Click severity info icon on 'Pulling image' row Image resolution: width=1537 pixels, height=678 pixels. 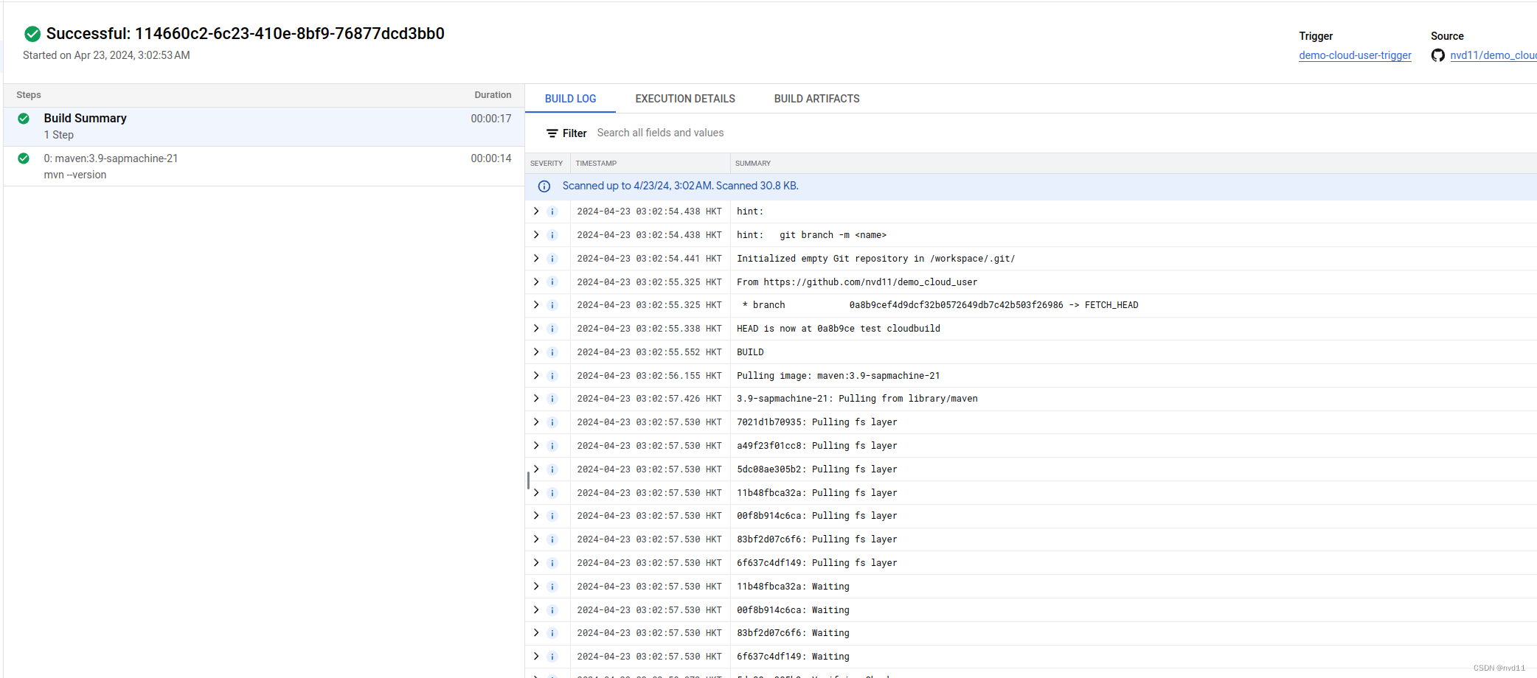click(x=552, y=376)
